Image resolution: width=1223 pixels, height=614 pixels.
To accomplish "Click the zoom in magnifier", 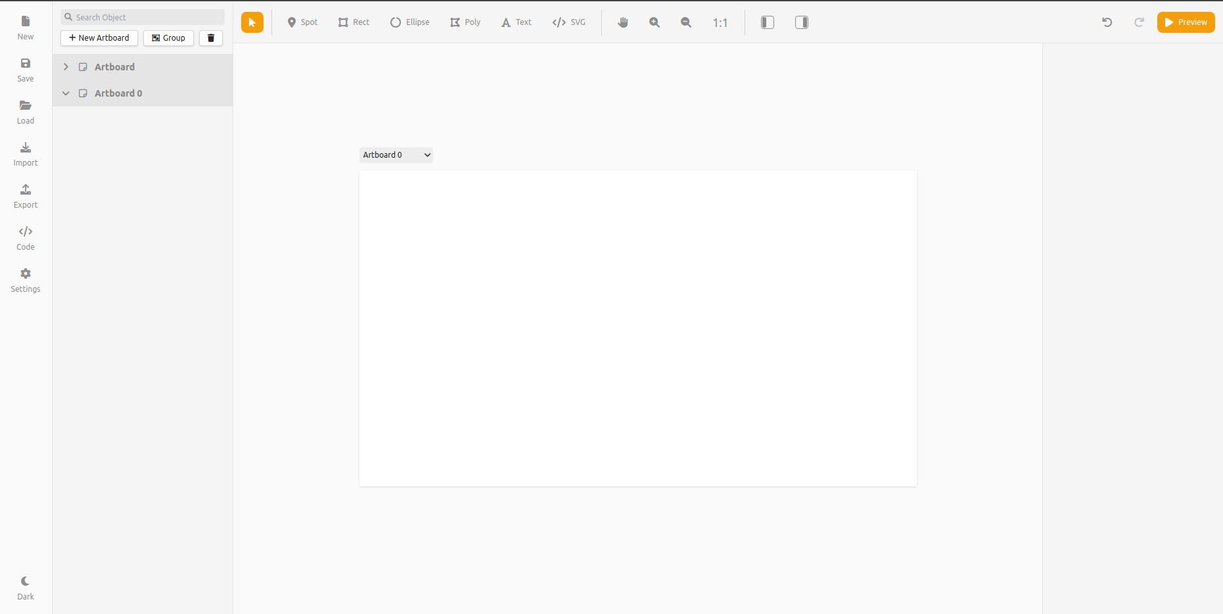I will click(655, 22).
